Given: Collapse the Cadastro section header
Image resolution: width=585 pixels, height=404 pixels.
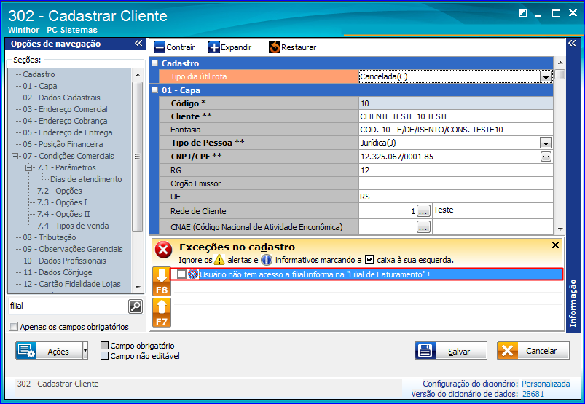Looking at the screenshot, I should (155, 63).
